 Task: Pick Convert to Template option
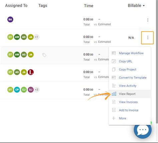(x=130, y=78)
